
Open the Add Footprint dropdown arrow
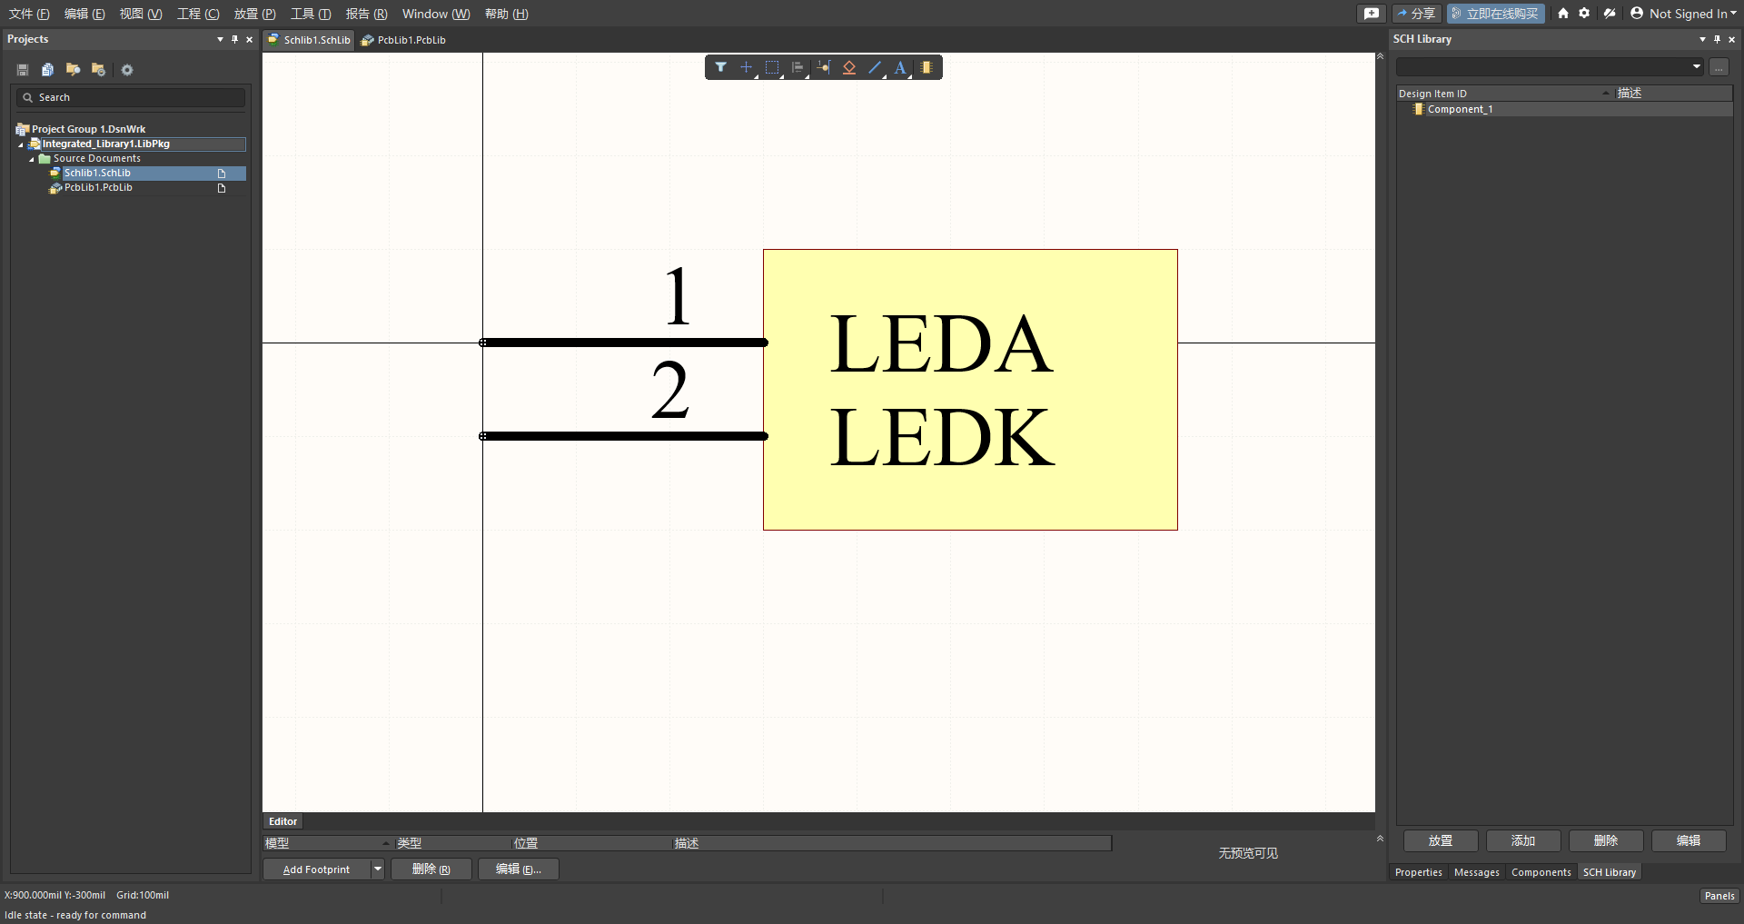coord(378,869)
